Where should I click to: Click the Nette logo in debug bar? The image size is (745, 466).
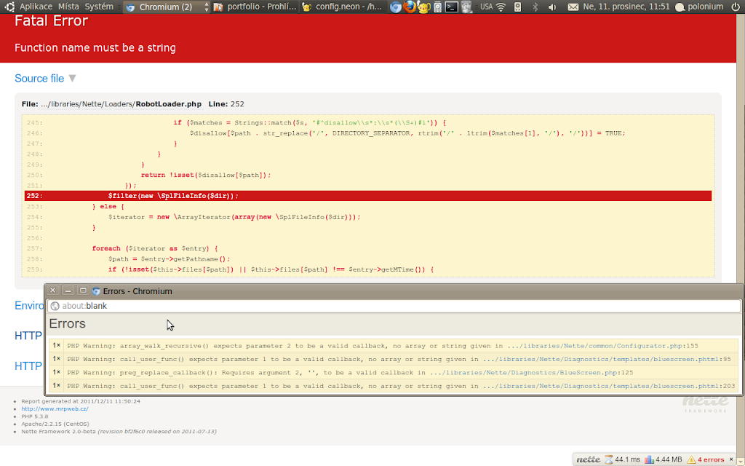coord(588,459)
